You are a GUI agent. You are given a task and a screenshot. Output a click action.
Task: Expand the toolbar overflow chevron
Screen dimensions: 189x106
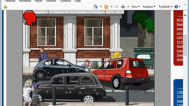click(185, 5)
